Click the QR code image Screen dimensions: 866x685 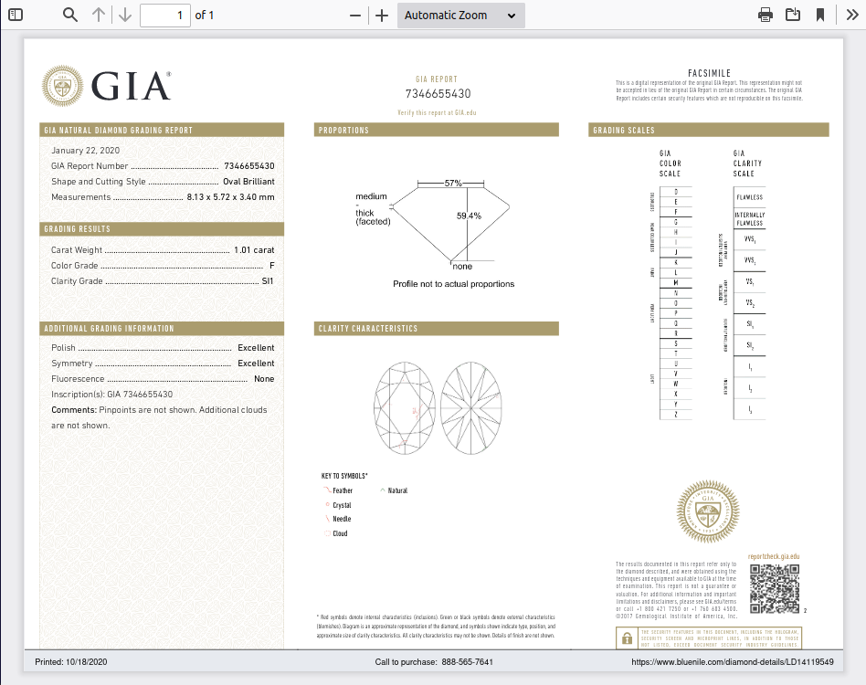pos(774,589)
